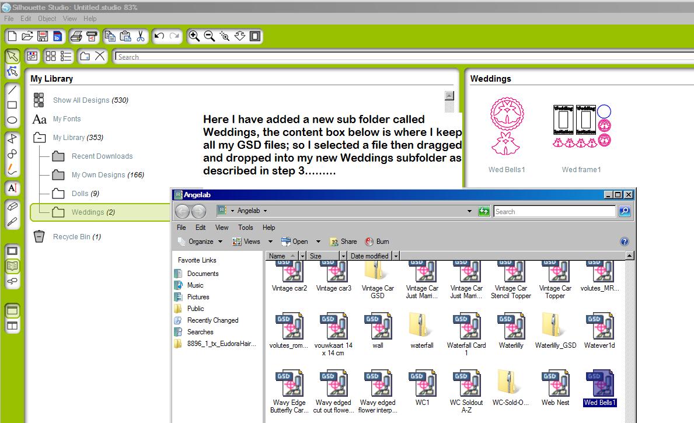Delete selected library item with X icon
Screen dimensions: 694x423
click(100, 56)
